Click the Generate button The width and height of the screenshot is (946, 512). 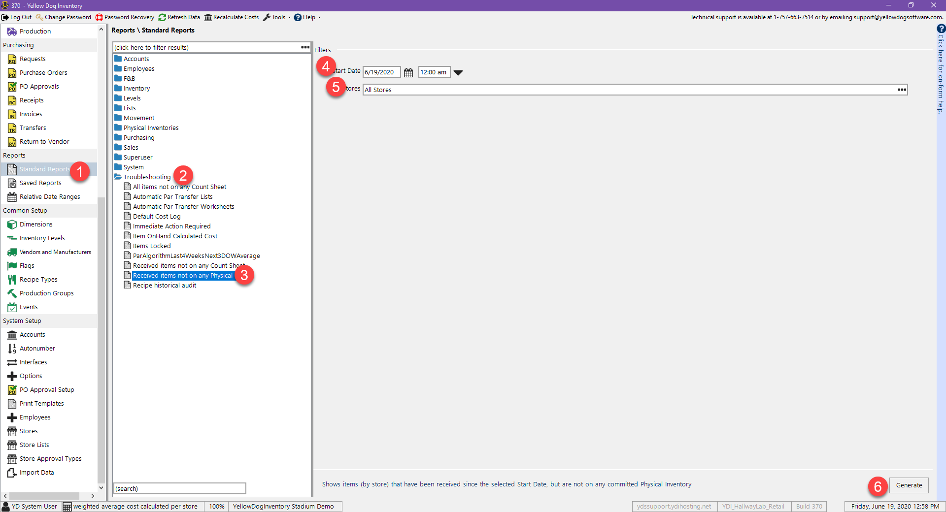pos(909,485)
